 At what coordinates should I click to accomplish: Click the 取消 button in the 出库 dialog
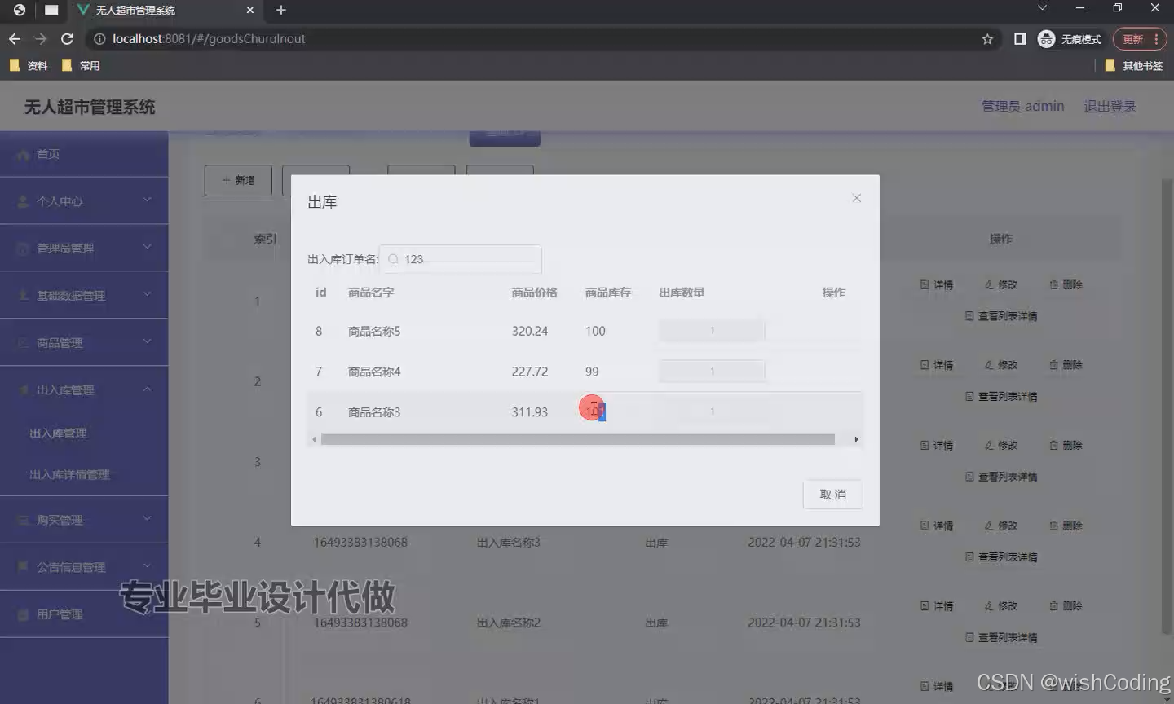point(832,494)
